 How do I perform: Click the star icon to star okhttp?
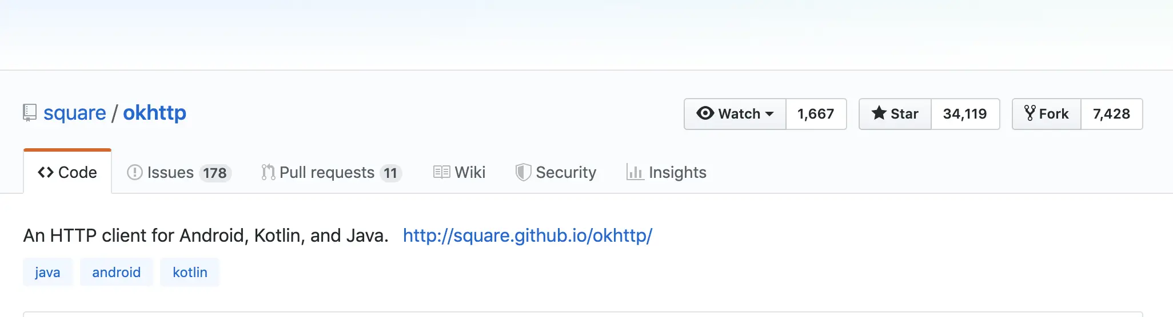[x=879, y=113]
